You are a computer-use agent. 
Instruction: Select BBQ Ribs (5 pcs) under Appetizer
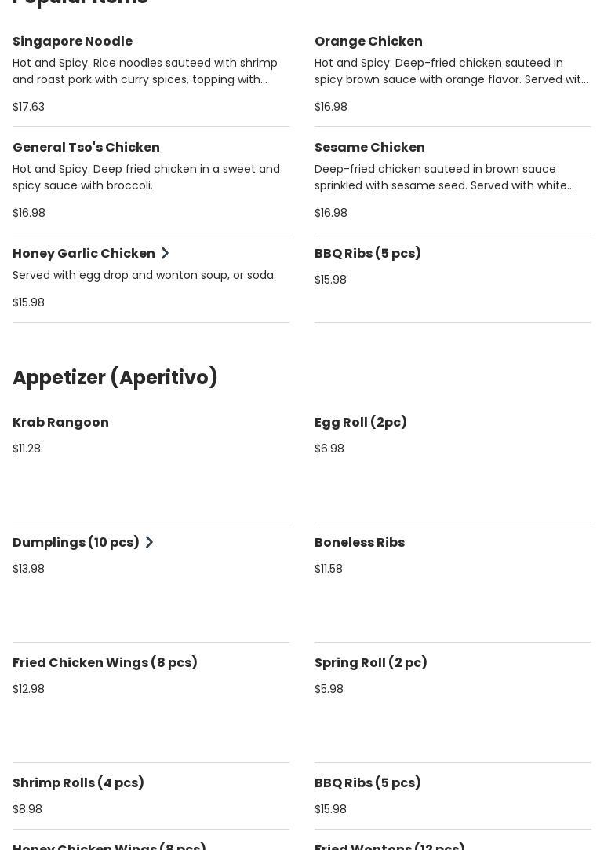pos(367,782)
